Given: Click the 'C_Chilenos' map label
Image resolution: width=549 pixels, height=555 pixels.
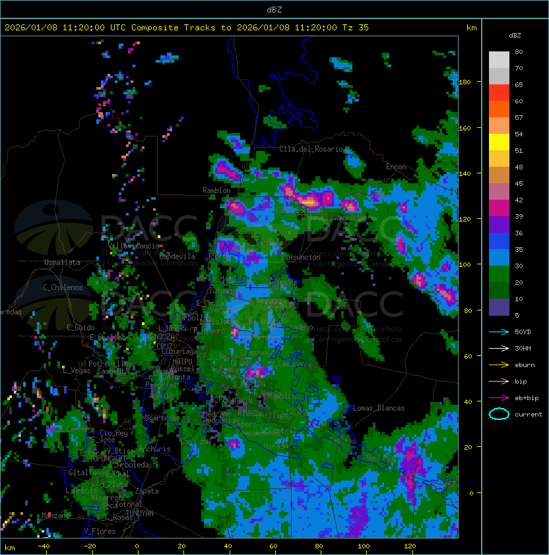Looking at the screenshot, I should click(x=63, y=287).
